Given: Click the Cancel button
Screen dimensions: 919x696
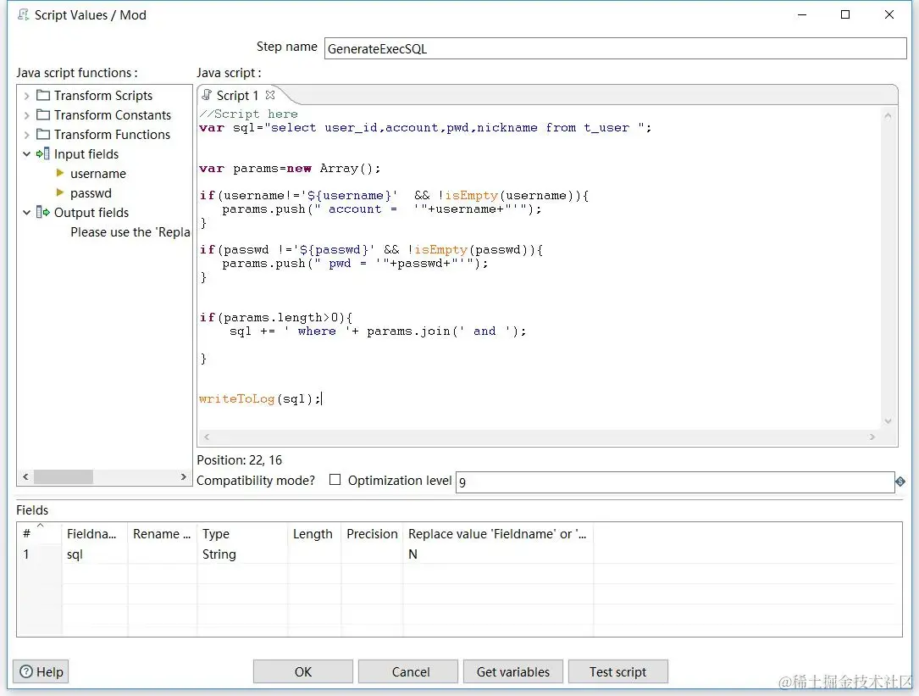Looking at the screenshot, I should [x=408, y=671].
